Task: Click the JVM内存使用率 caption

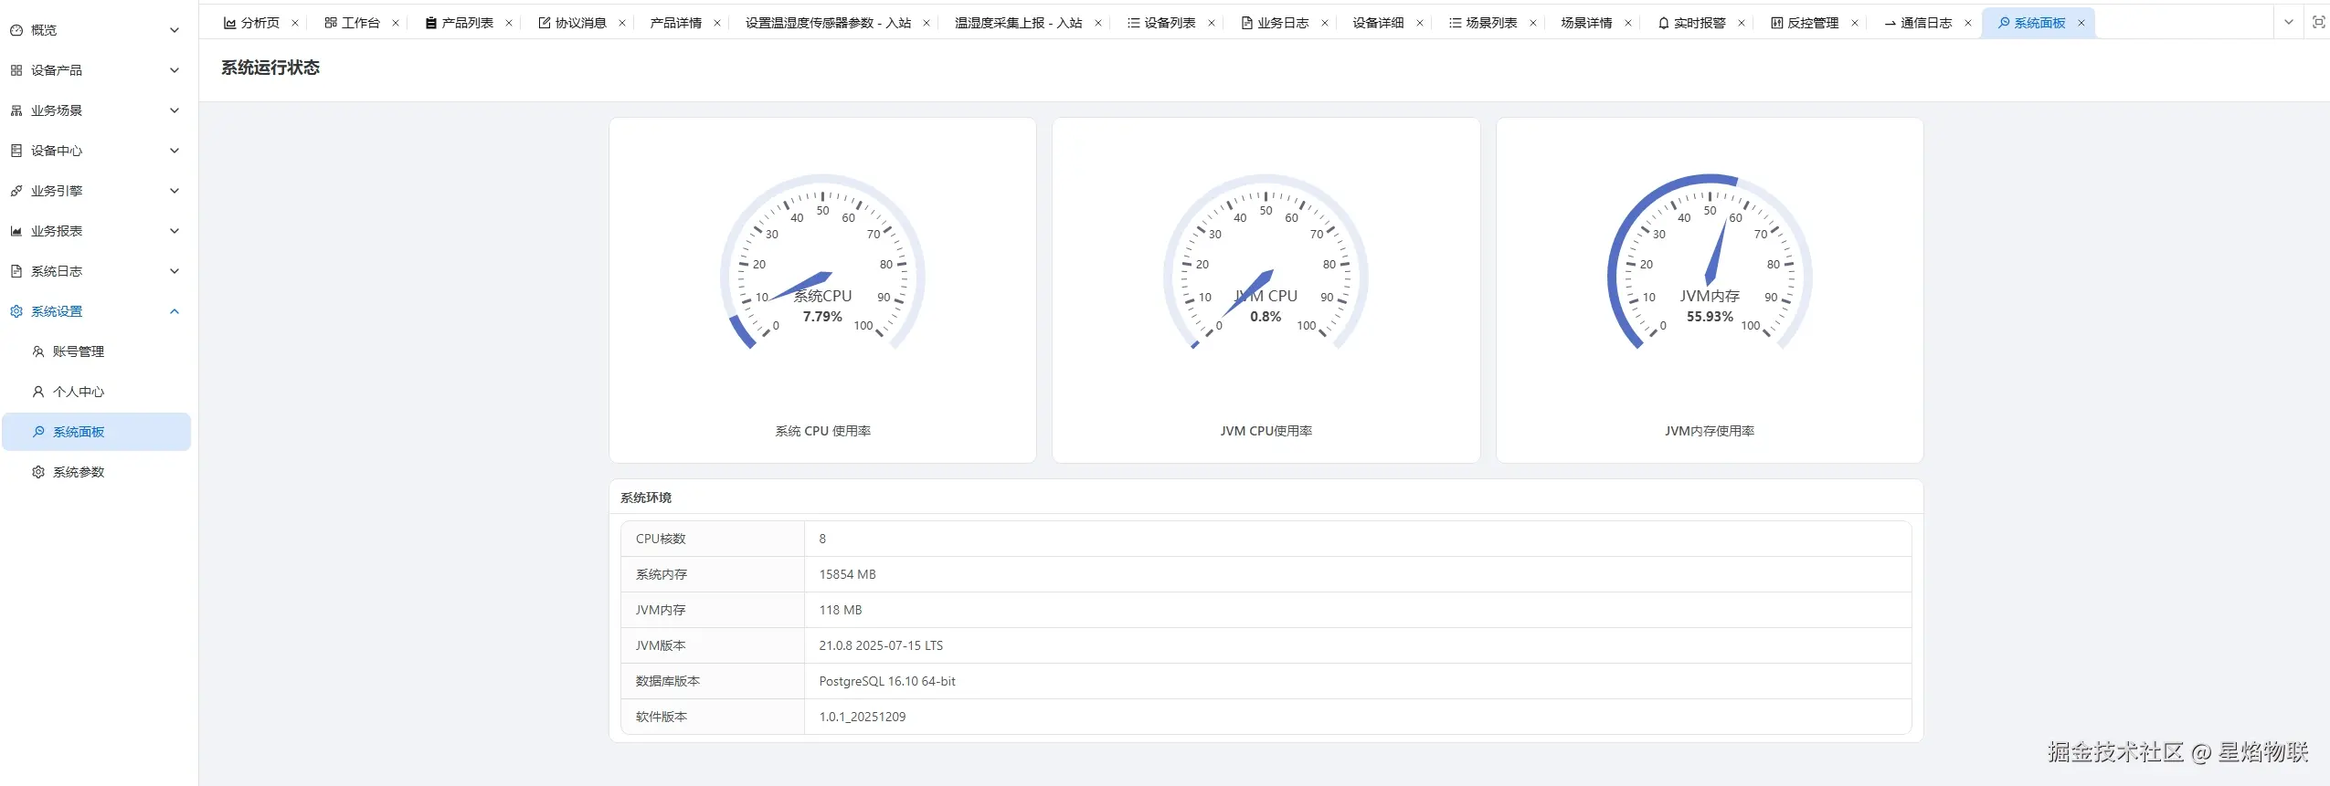Action: (x=1710, y=431)
